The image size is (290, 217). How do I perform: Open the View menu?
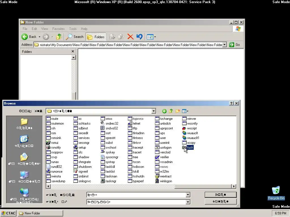pos(44,29)
